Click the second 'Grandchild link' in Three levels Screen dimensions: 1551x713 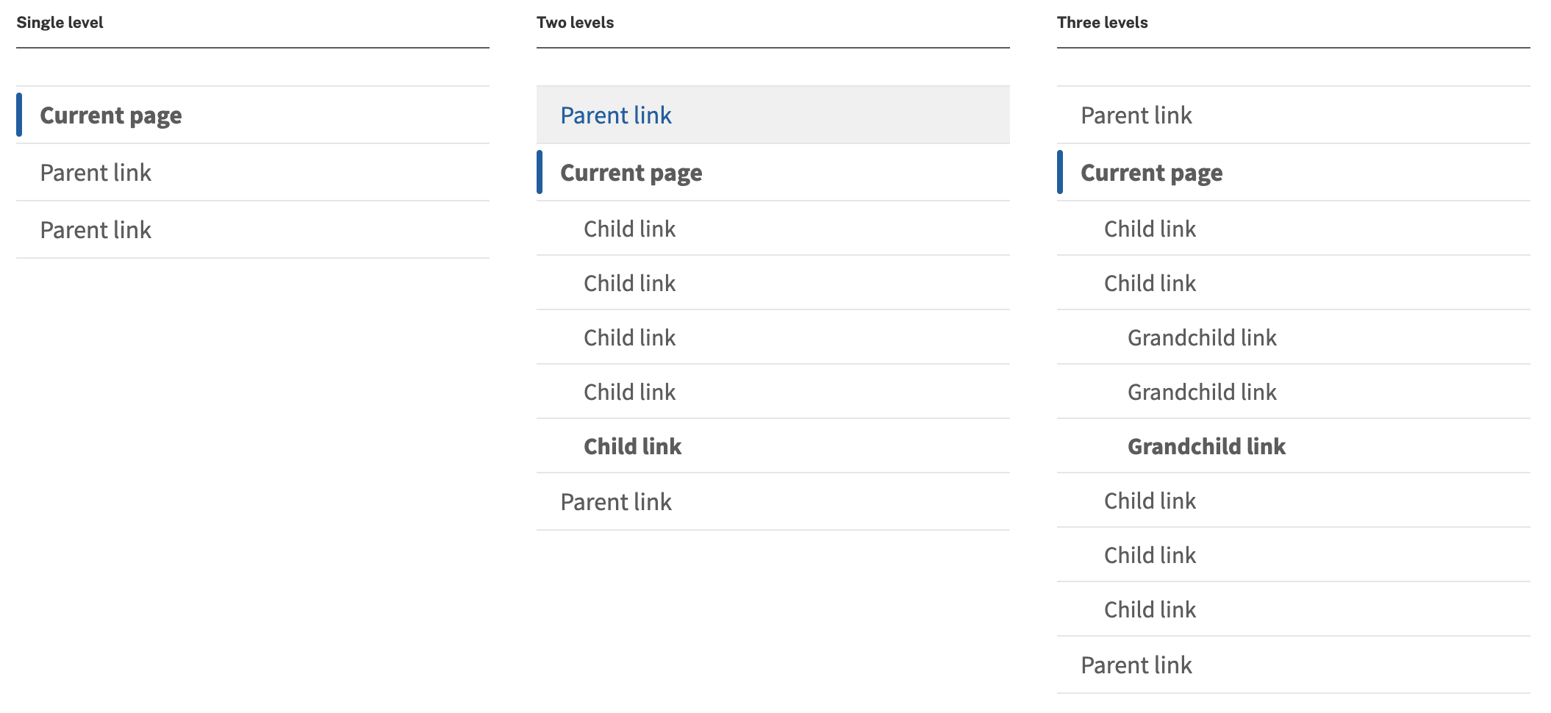pyautogui.click(x=1201, y=392)
